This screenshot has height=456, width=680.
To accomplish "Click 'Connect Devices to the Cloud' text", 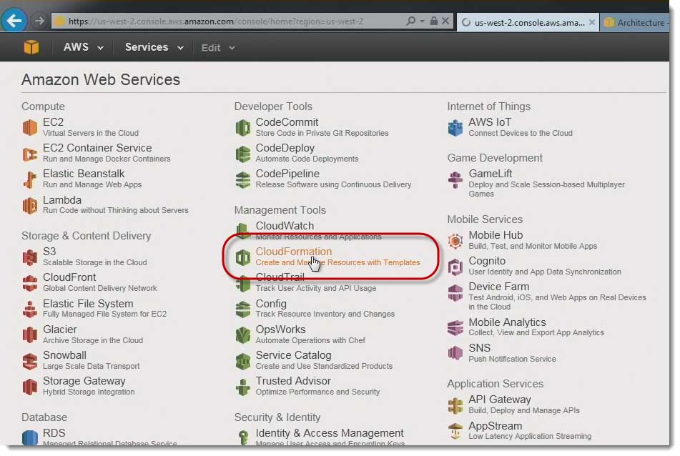I will point(521,133).
